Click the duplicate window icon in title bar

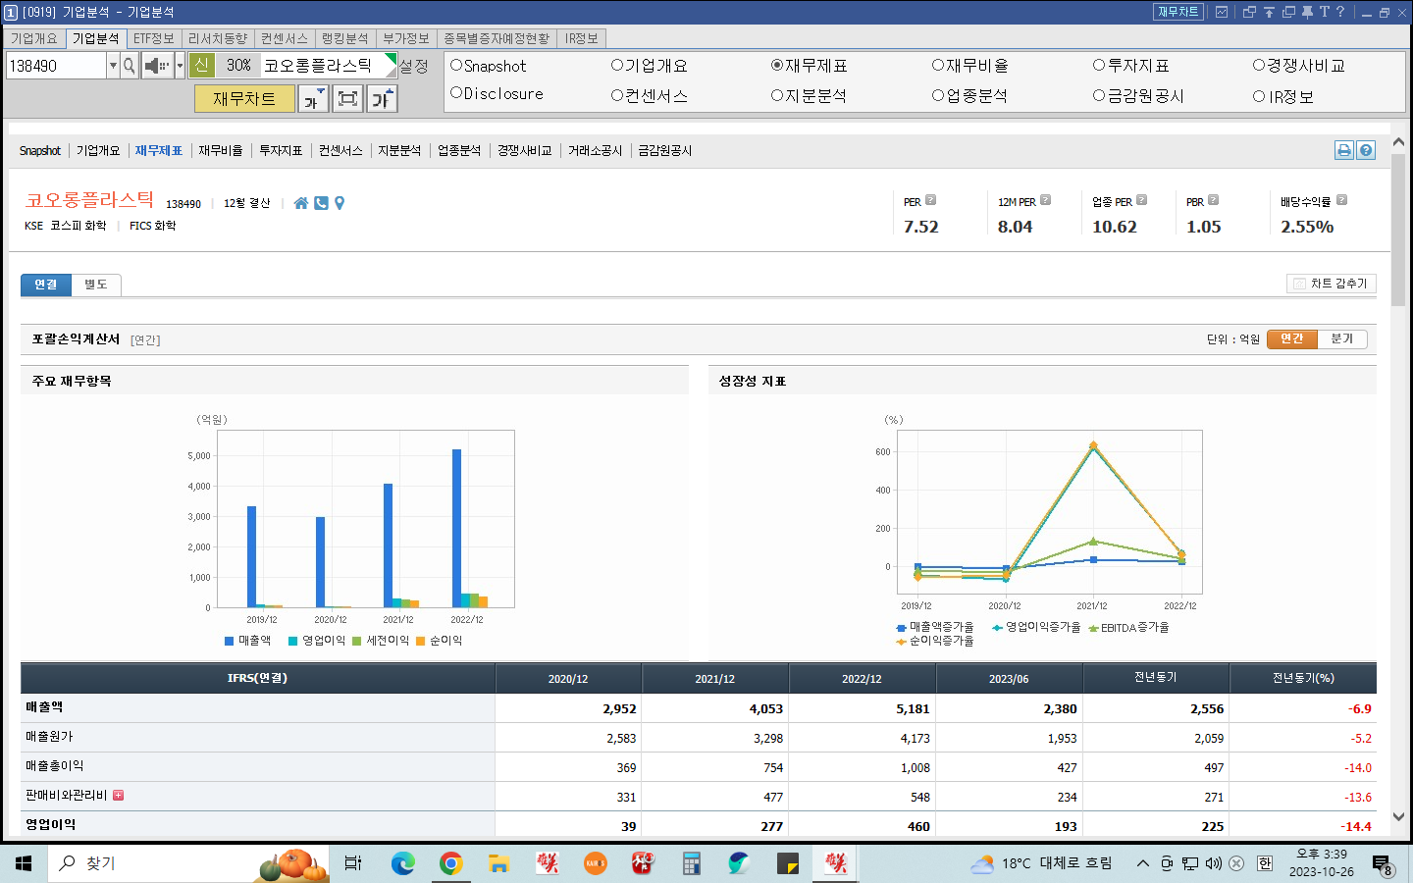point(1288,12)
